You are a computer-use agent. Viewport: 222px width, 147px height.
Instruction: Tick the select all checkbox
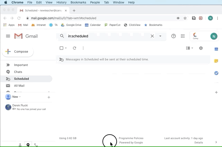61,48
